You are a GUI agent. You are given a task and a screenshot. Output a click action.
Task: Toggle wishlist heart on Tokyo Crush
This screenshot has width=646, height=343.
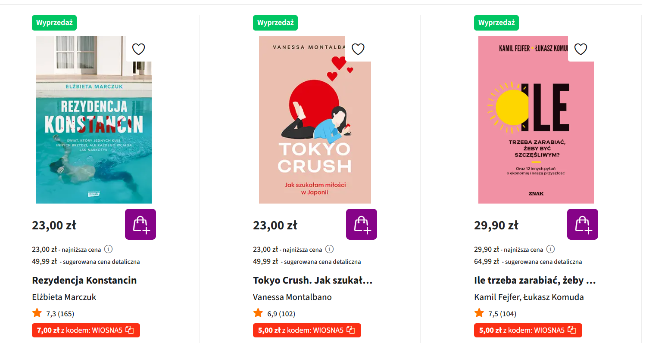358,49
